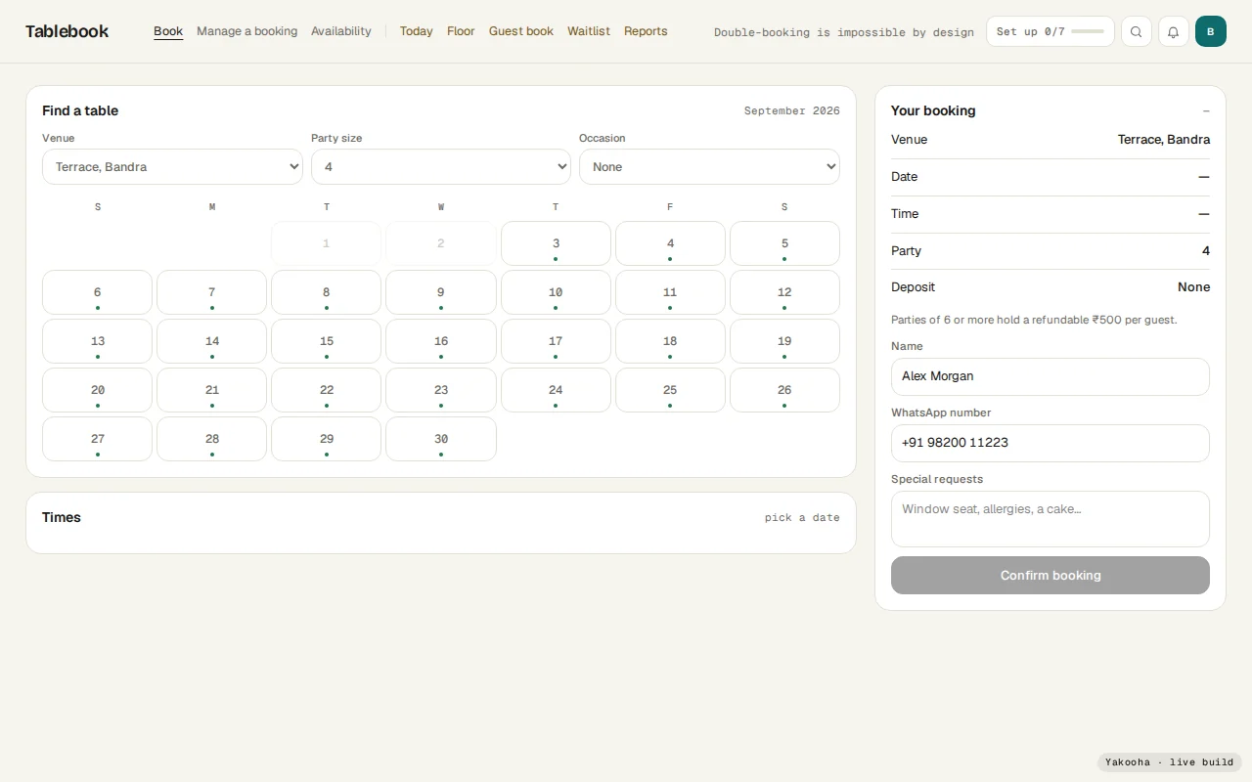This screenshot has width=1252, height=782.
Task: Open the notifications bell
Action: [1173, 31]
